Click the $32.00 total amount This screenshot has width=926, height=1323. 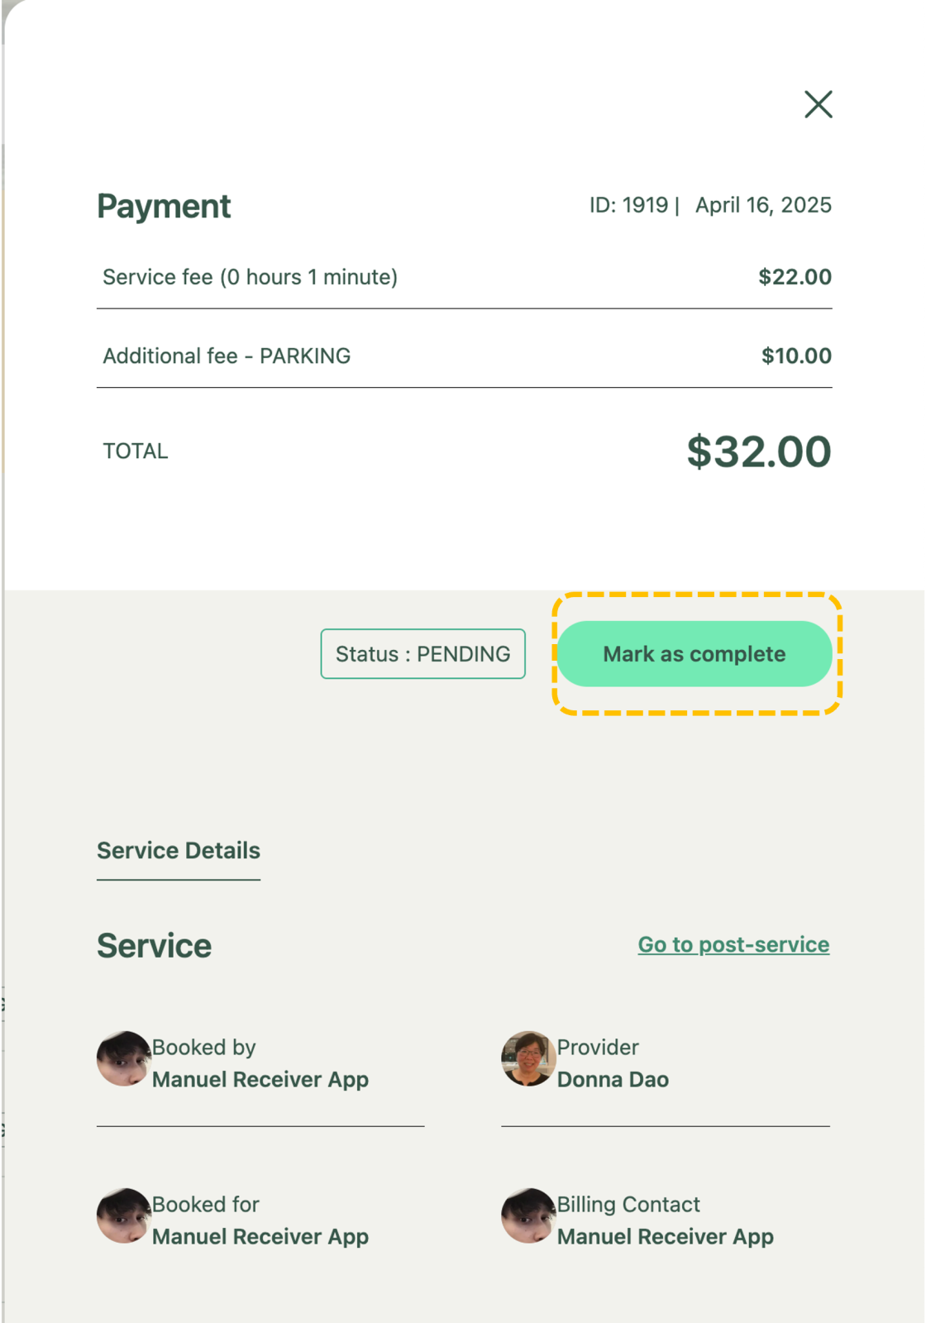coord(758,451)
